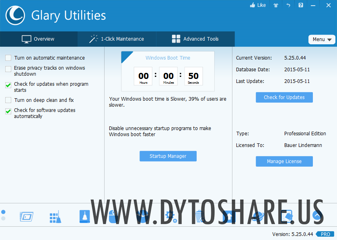This screenshot has height=240, width=337.
Task: Click the restore/undo arrow icon
Action: (x=288, y=5)
